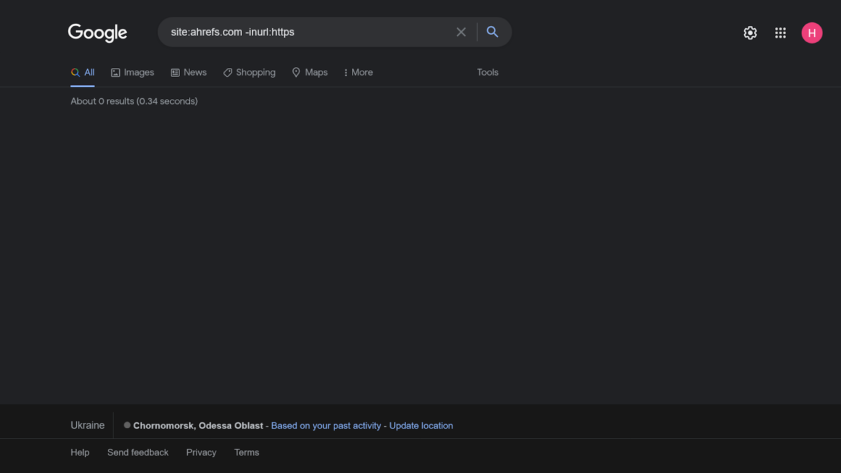Open the Tools search filter options
Viewport: 841px width, 473px height.
point(488,73)
